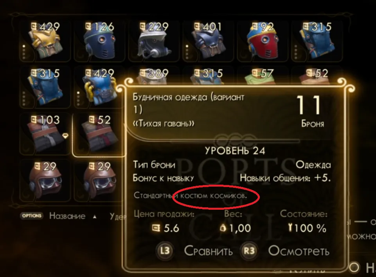Viewport: 376px width, 277px height.
Task: Toggle sort direction arrow beside Название
Action: click(x=95, y=217)
